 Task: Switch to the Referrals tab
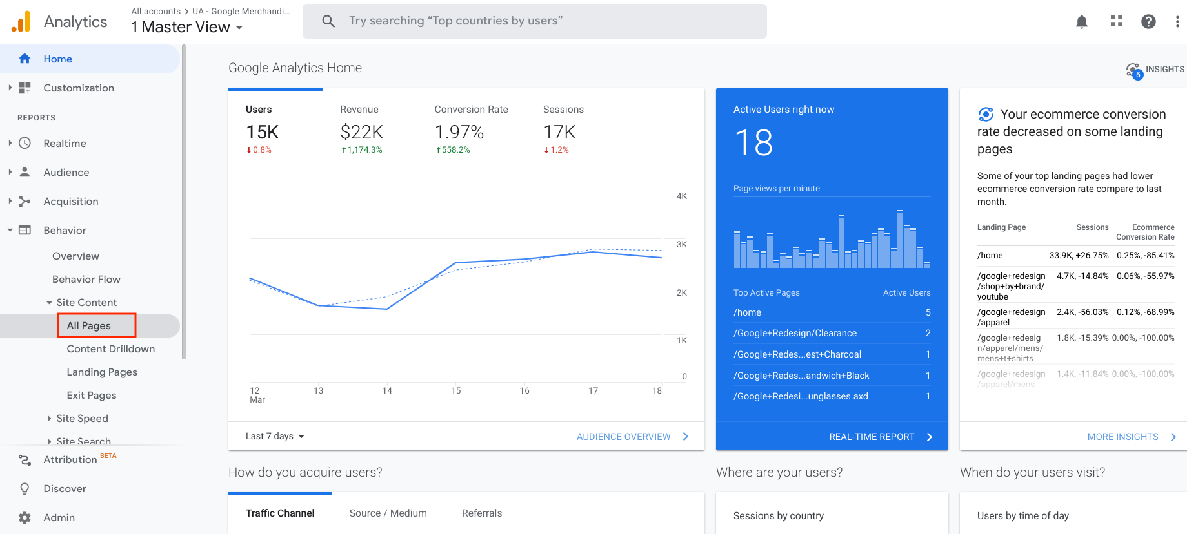[482, 513]
